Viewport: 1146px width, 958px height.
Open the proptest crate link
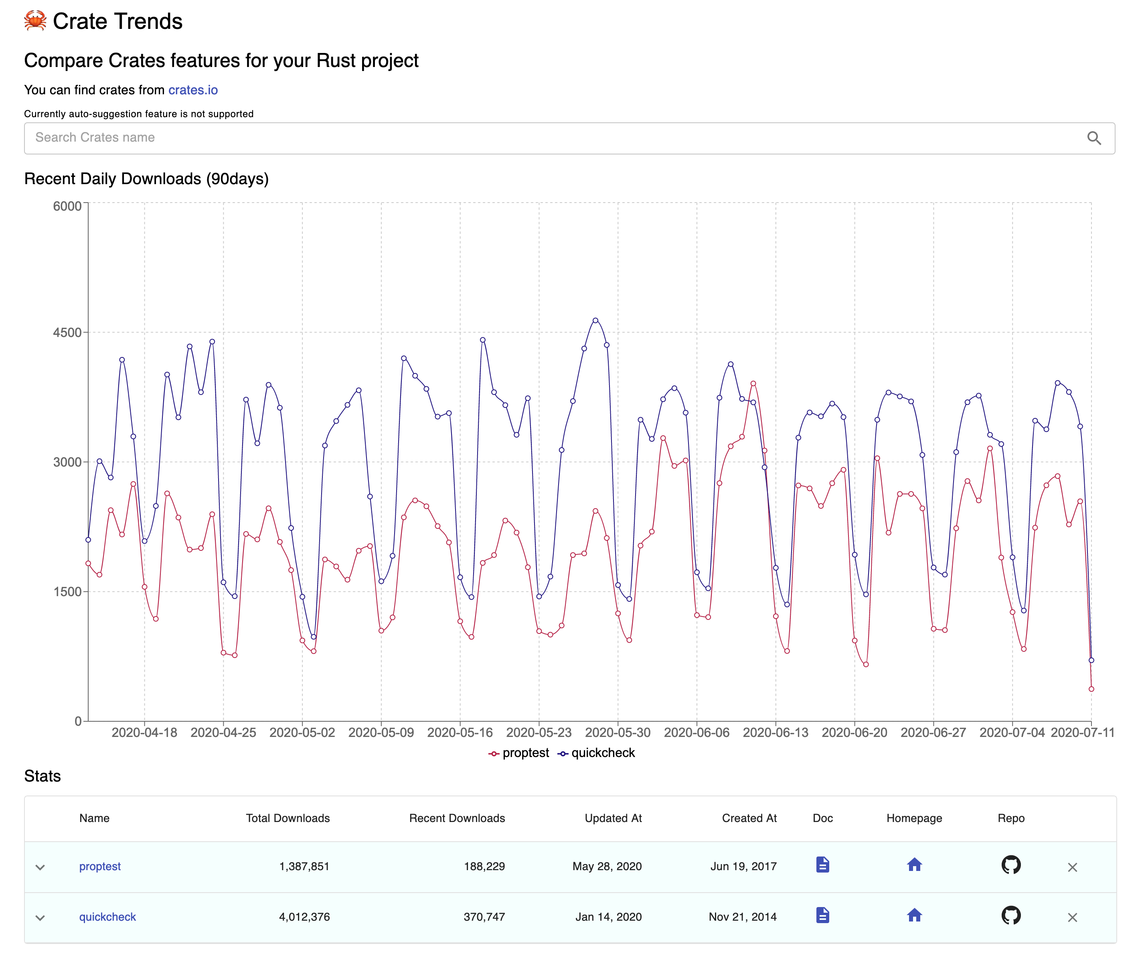[x=100, y=866]
